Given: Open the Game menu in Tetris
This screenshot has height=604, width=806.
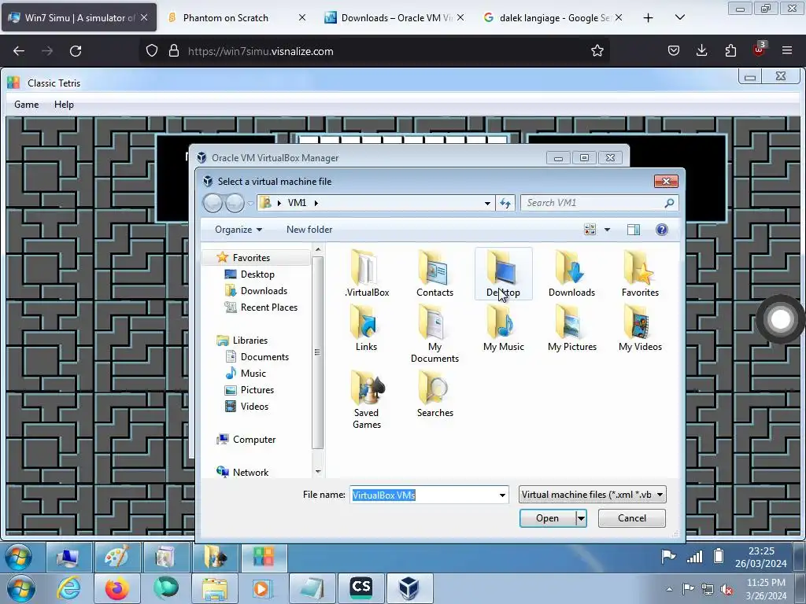Looking at the screenshot, I should pyautogui.click(x=26, y=105).
